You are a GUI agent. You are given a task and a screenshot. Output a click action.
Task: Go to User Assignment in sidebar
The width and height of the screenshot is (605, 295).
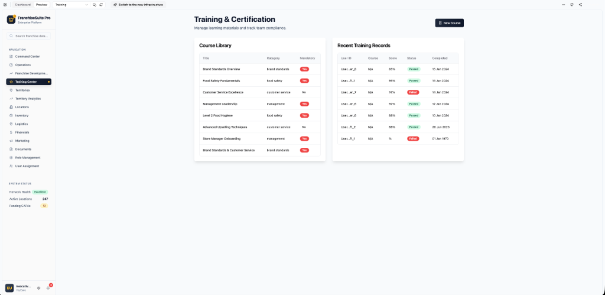click(x=28, y=166)
